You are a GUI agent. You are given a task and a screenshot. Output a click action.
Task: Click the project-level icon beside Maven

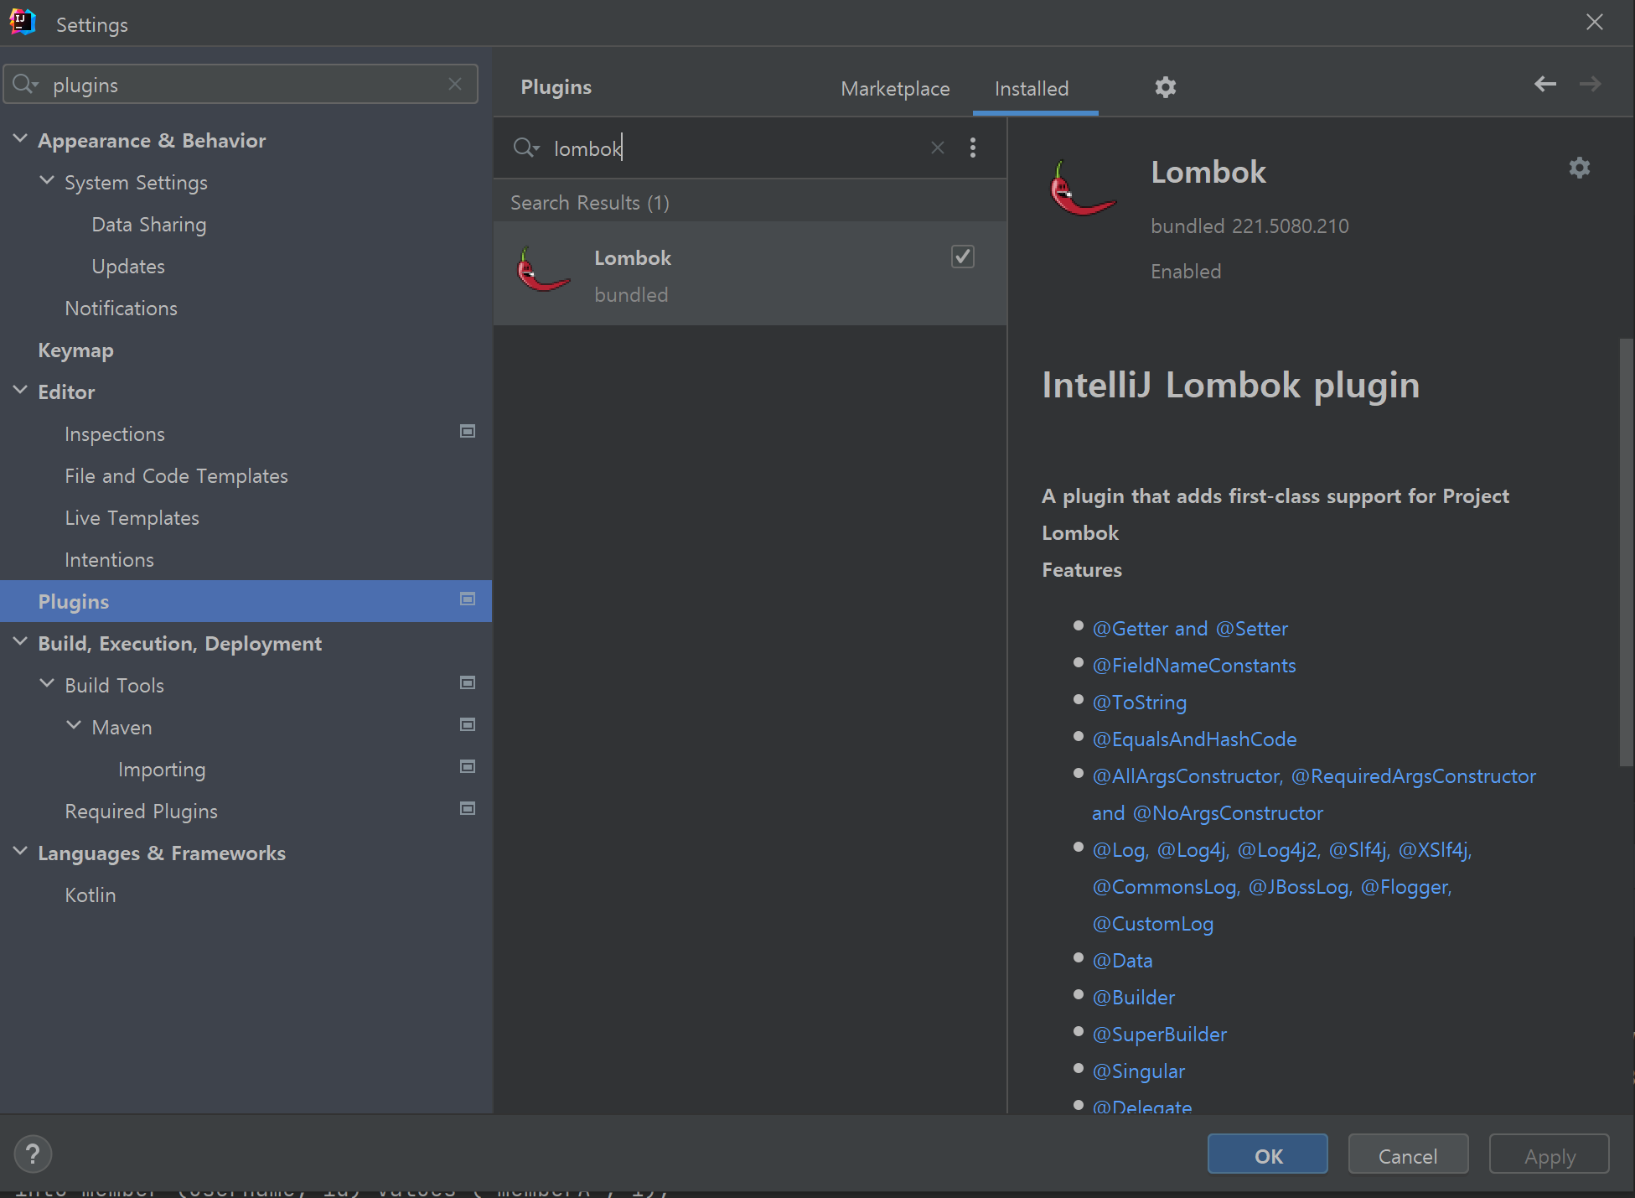point(468,724)
